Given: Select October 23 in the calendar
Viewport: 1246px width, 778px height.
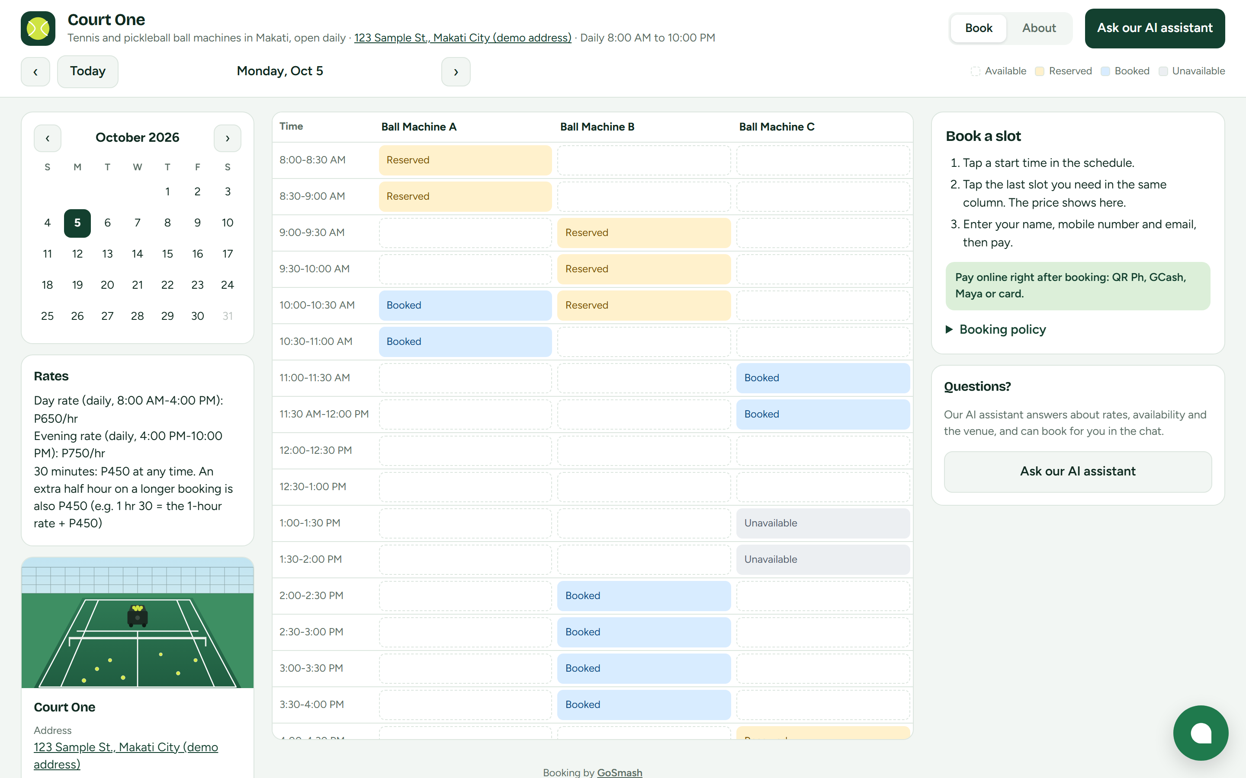Looking at the screenshot, I should 198,285.
